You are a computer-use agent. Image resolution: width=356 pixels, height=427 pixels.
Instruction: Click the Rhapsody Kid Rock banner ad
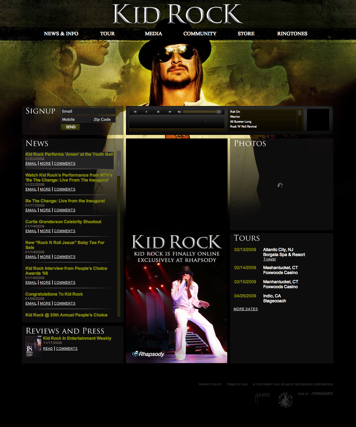[x=176, y=297]
